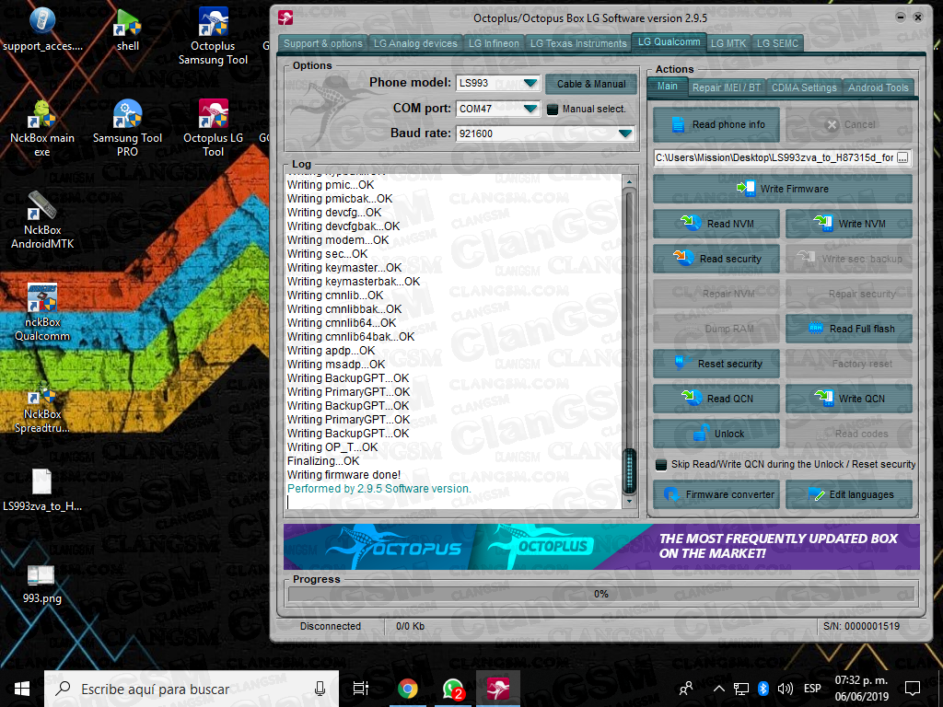This screenshot has width=943, height=707.
Task: Click the log scrollbar down arrow
Action: [629, 502]
